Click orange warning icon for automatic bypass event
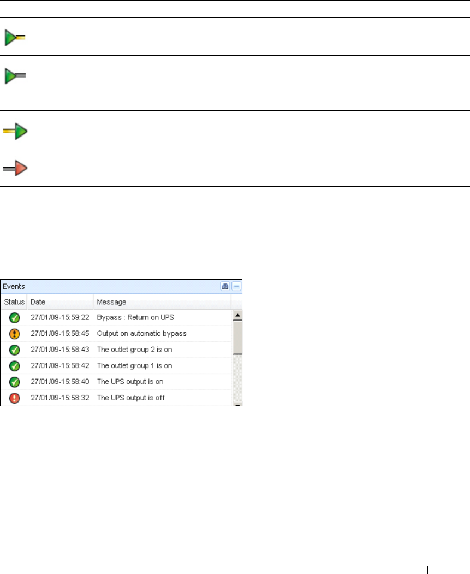Viewport: 470px width, 574px height. point(14,334)
